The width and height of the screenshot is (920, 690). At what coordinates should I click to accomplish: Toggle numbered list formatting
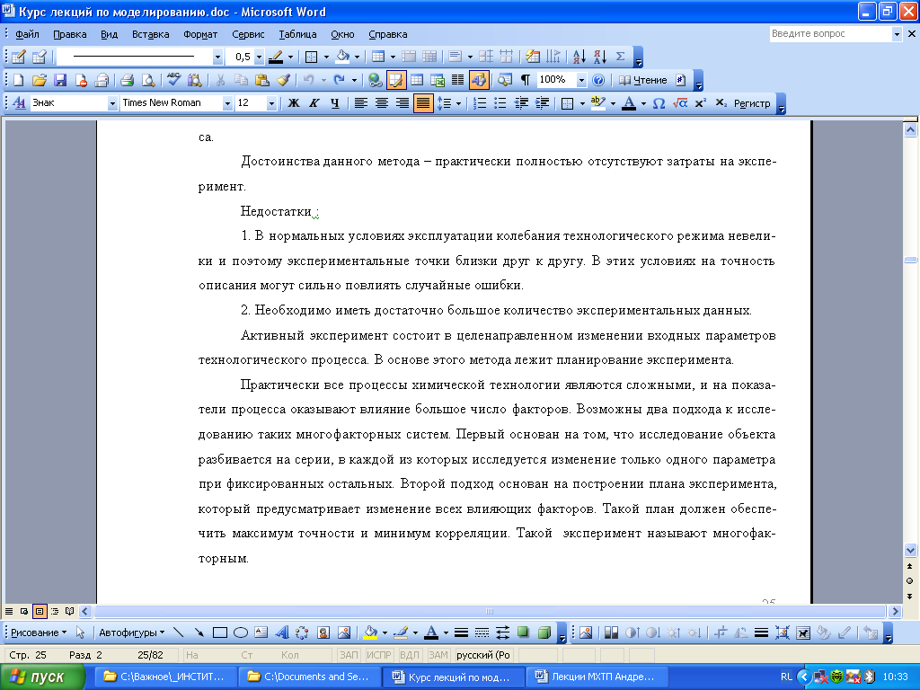point(480,103)
